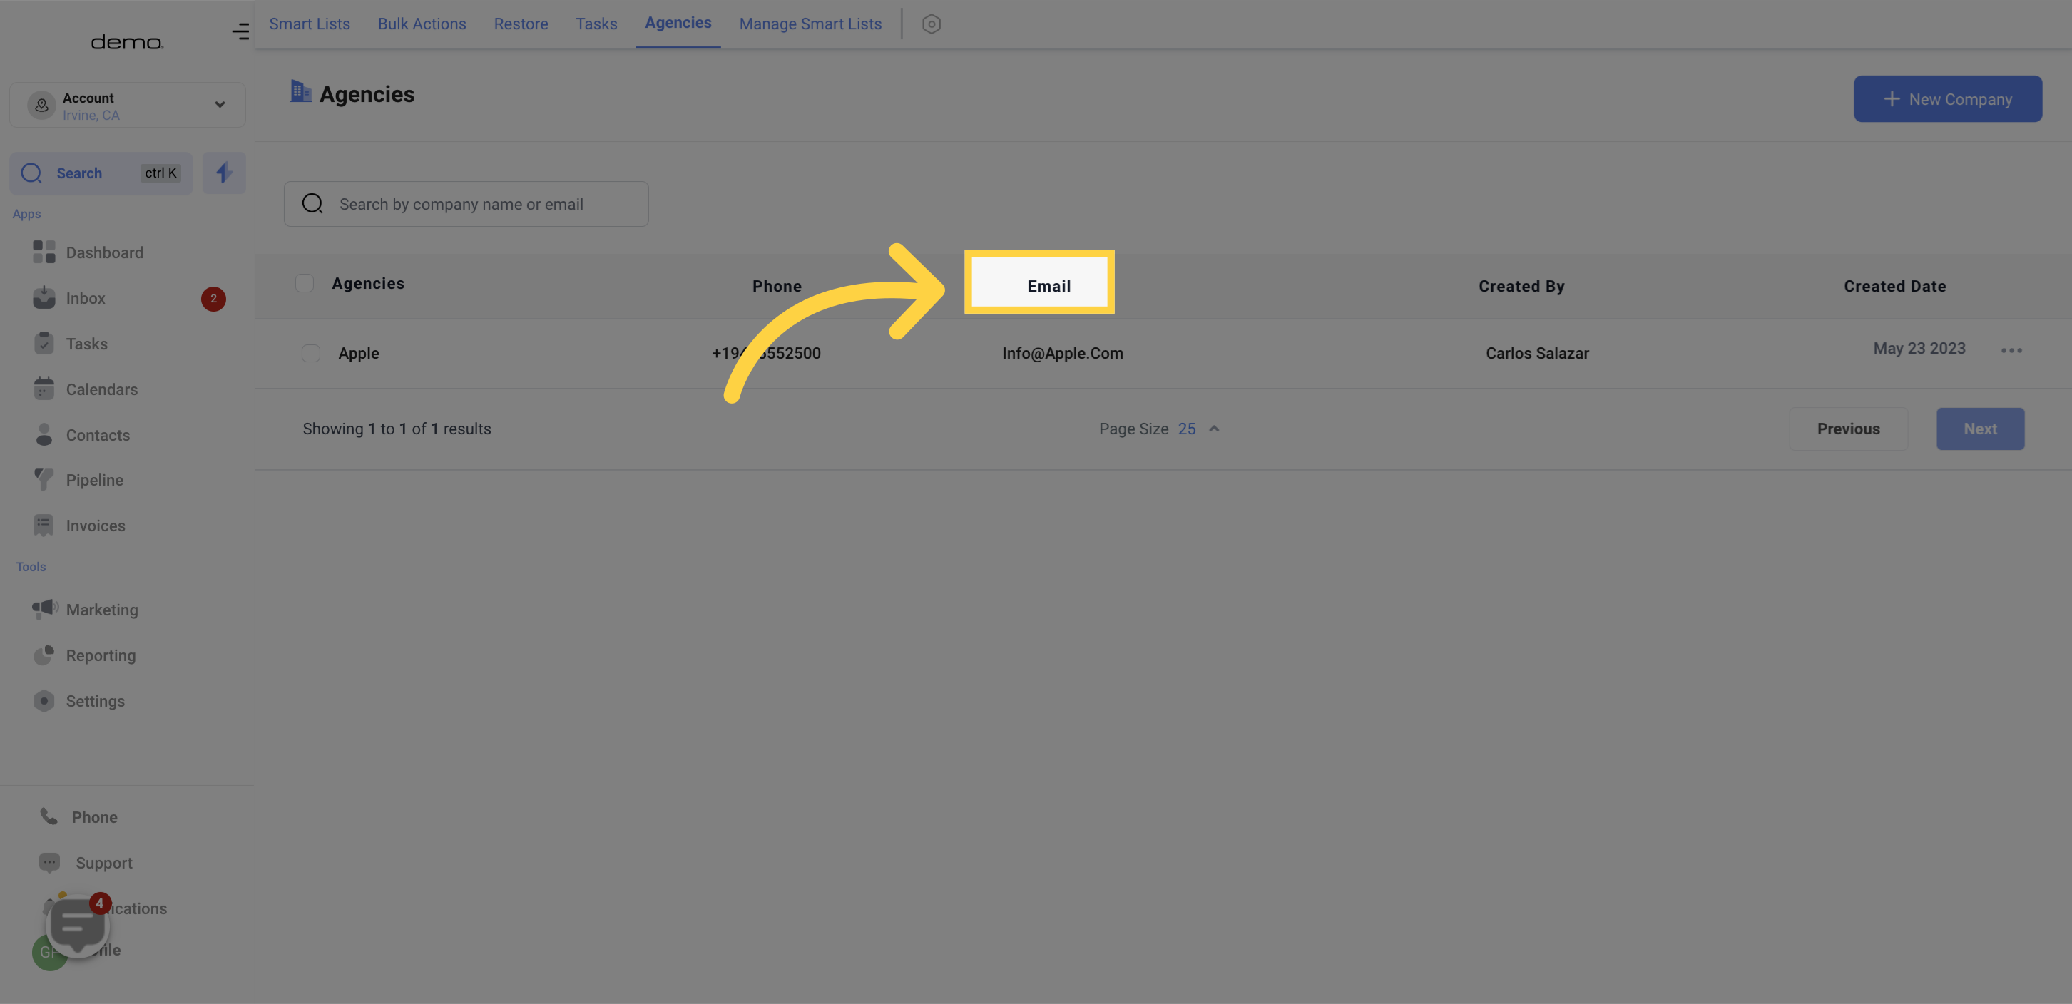
Task: Select the Apple row checkbox
Action: point(310,353)
